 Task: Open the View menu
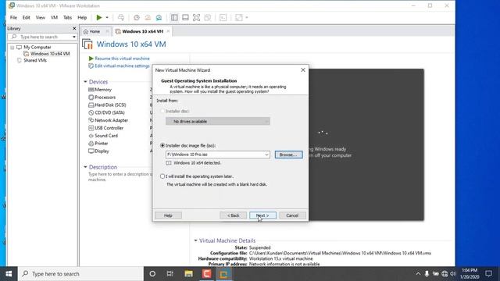click(40, 17)
